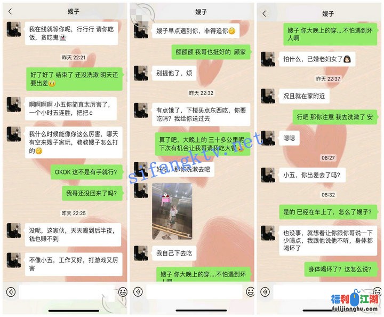
Task: Tap the contact avatar beside '别提他了，烦'
Action: tap(141, 73)
